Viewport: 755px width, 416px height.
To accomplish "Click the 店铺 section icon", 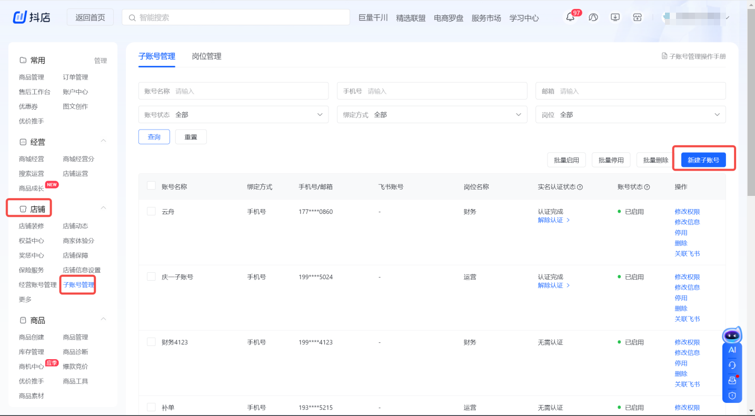I will tap(23, 209).
